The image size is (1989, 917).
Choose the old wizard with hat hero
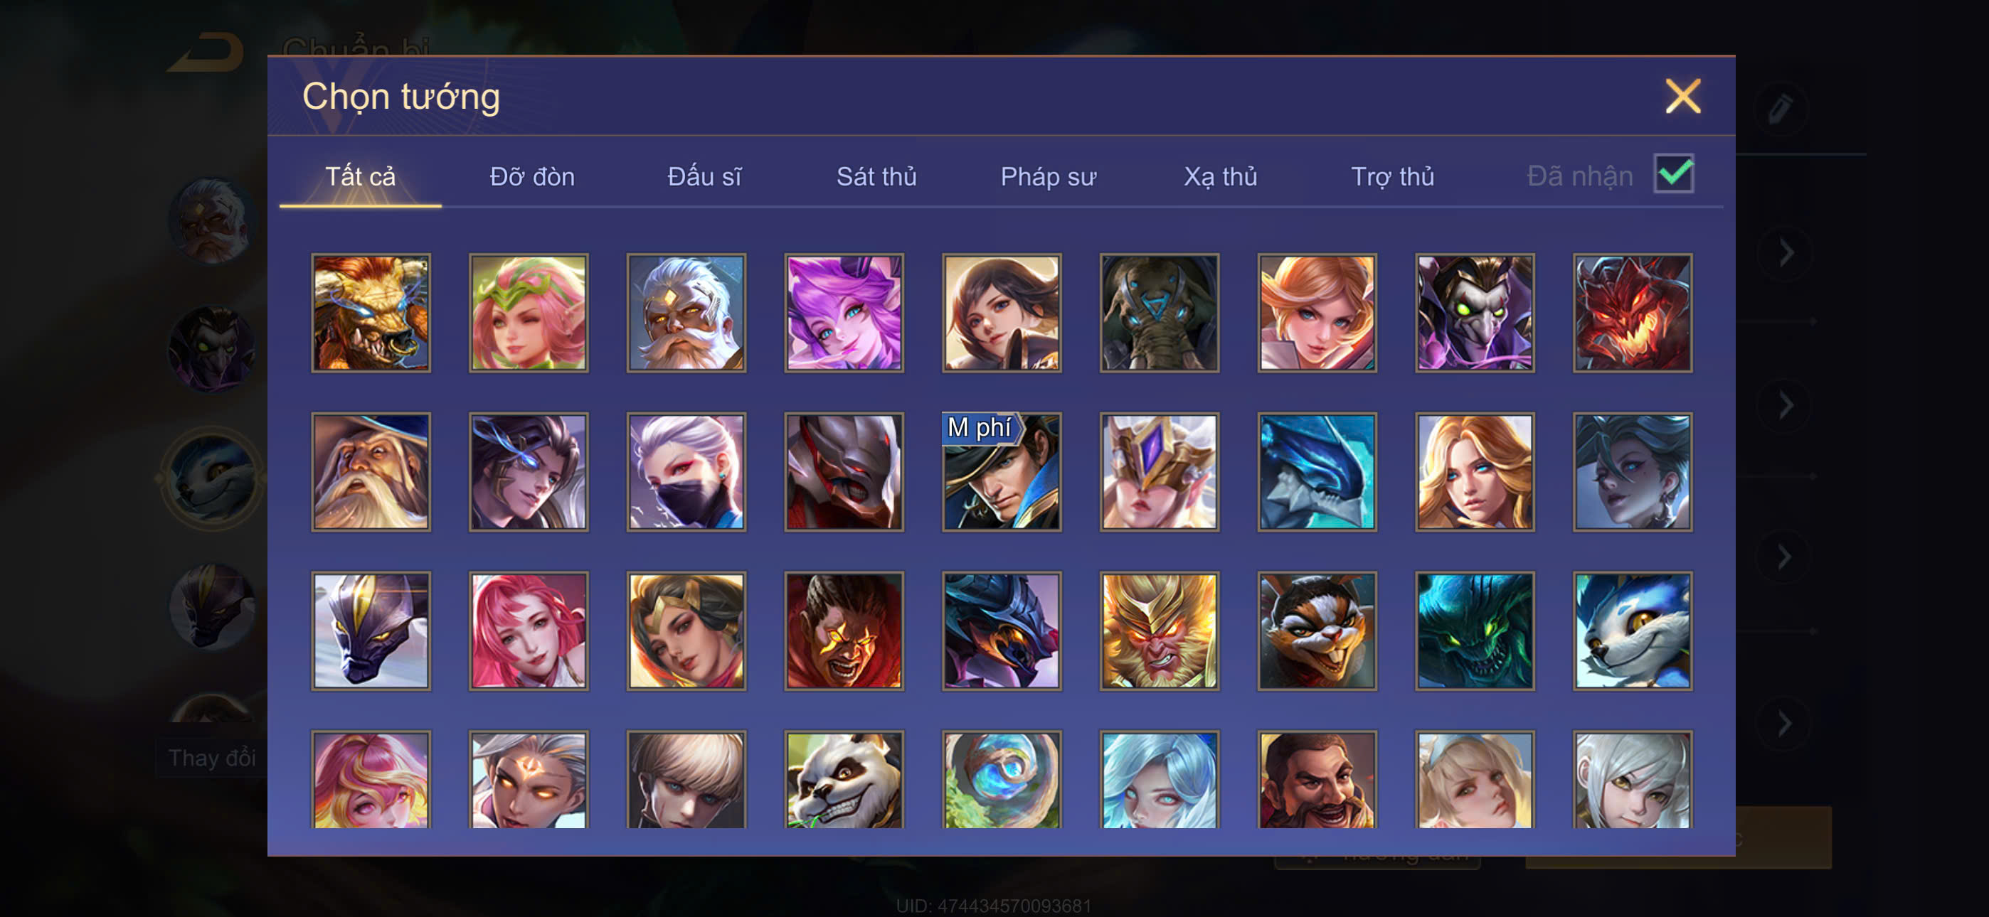point(371,471)
